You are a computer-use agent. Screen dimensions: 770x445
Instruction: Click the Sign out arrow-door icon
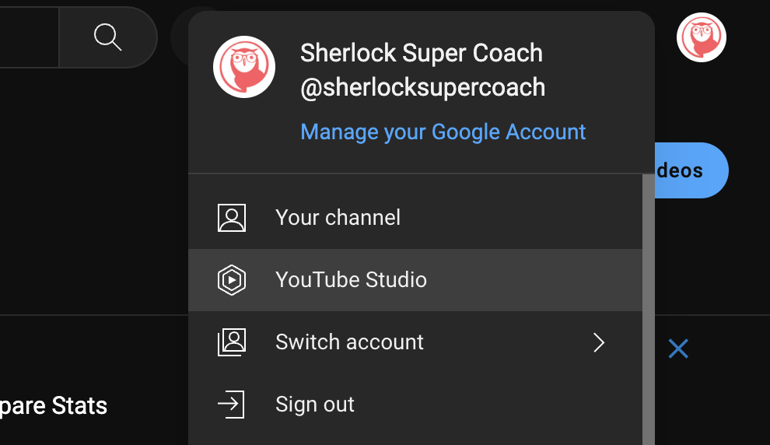(231, 405)
